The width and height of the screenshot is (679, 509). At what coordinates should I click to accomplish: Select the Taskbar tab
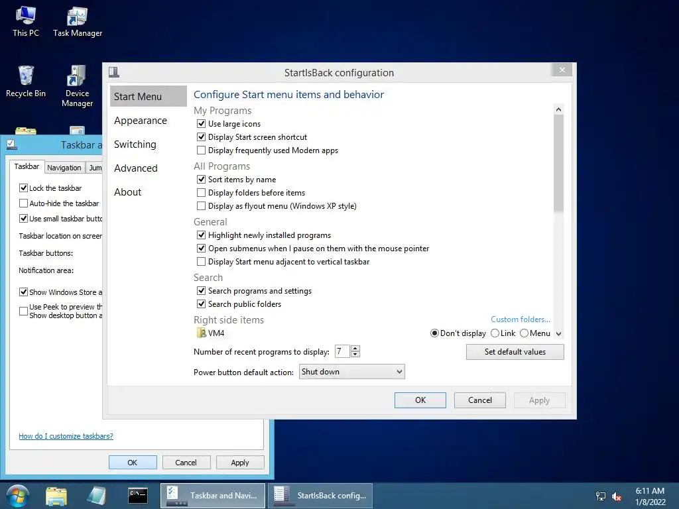click(x=27, y=166)
